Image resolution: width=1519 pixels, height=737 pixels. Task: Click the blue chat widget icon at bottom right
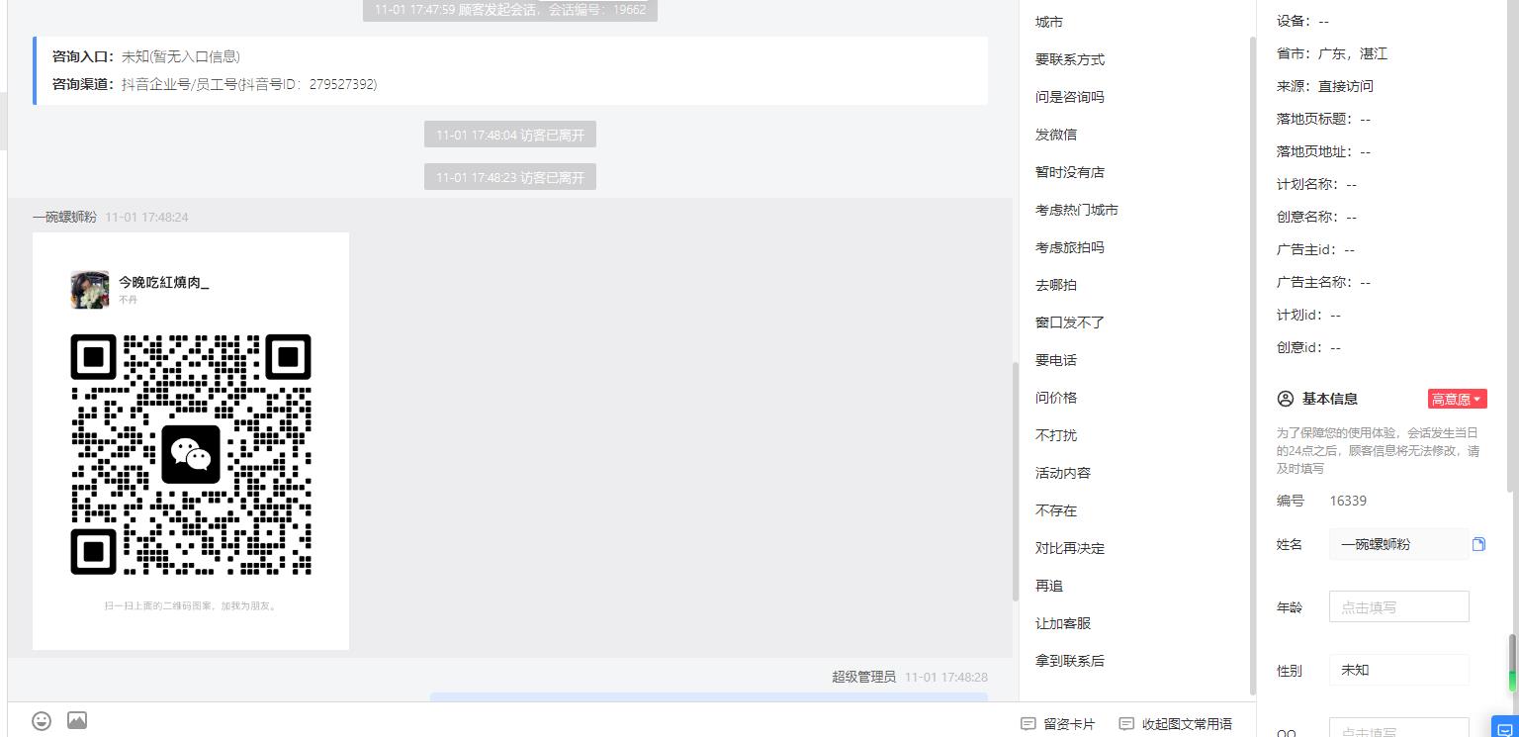pyautogui.click(x=1504, y=727)
